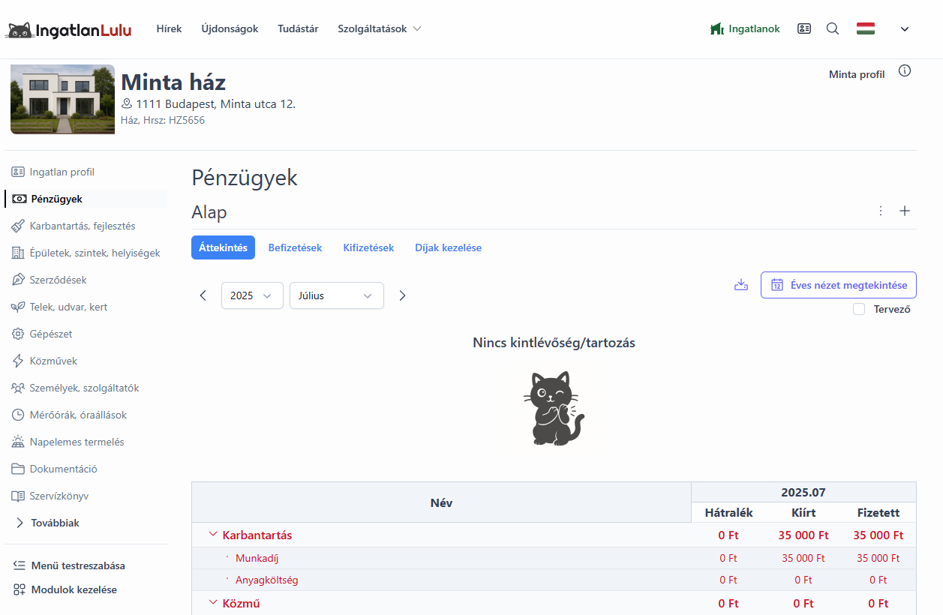Open Mérőórák, óraállások section

(69, 415)
